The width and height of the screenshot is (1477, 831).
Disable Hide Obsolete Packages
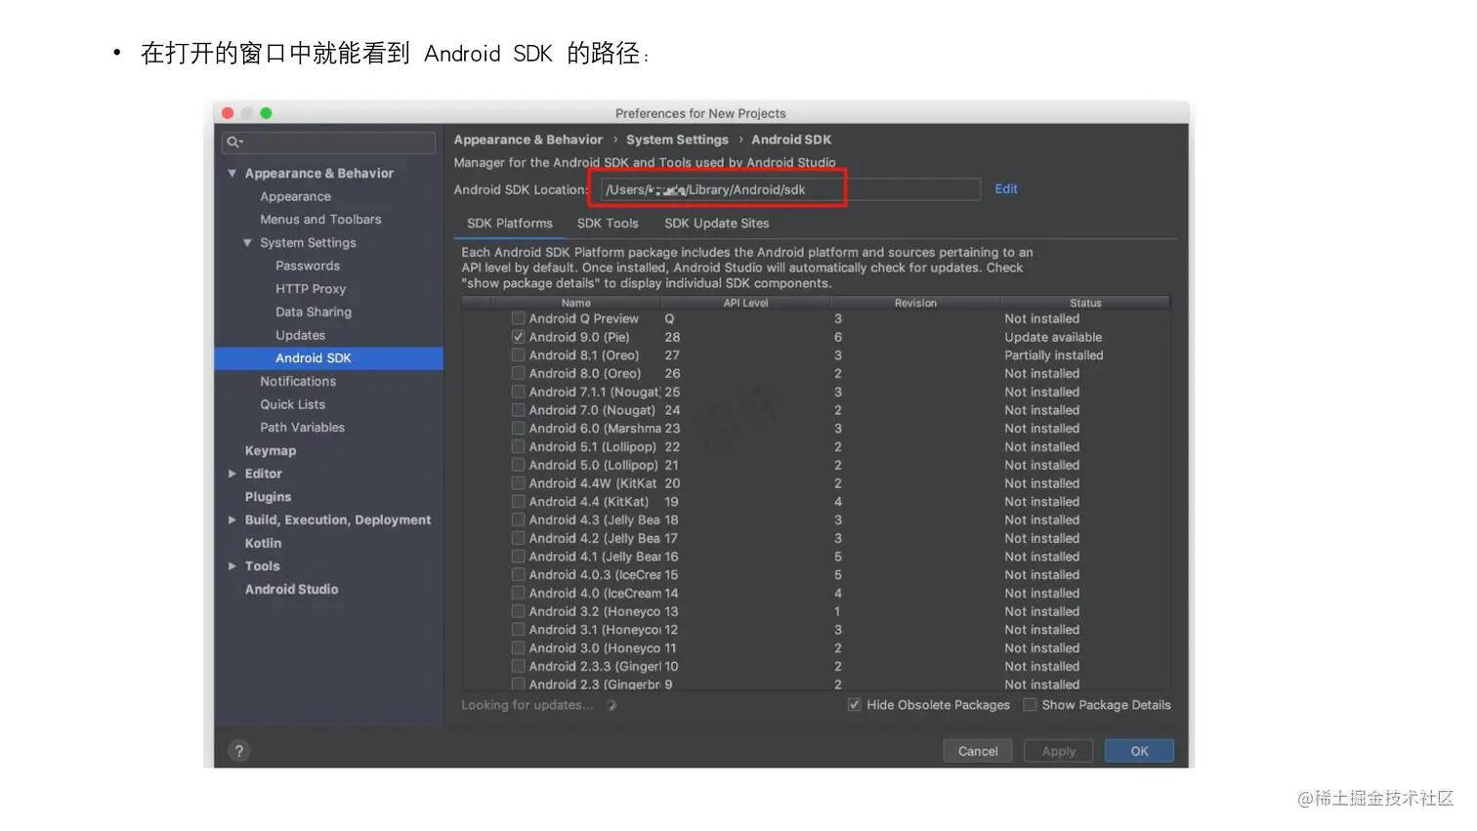point(854,704)
